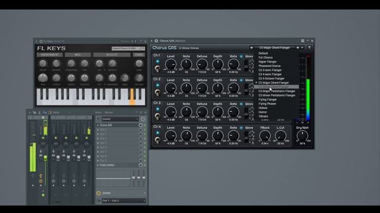Image resolution: width=380 pixels, height=213 pixels.
Task: Click the FL Keys Tune knob
Action: click(x=139, y=63)
